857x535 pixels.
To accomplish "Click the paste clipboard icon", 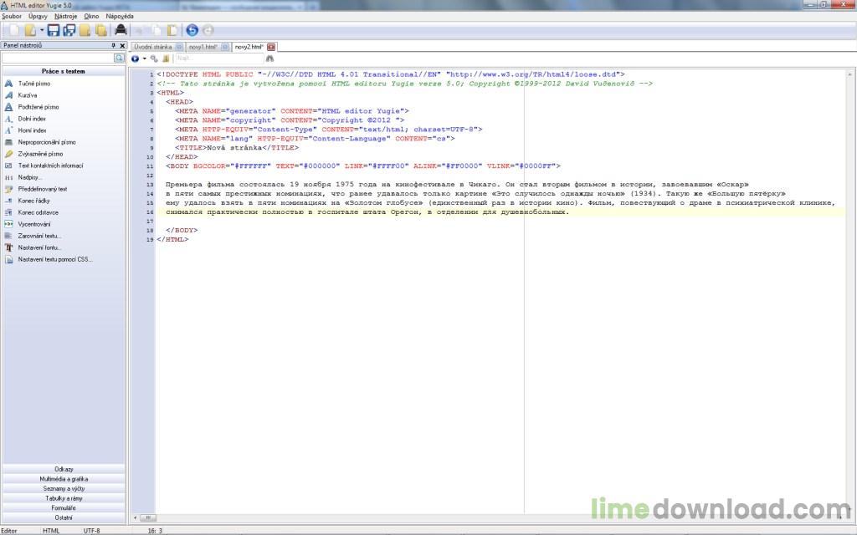I will [172, 30].
